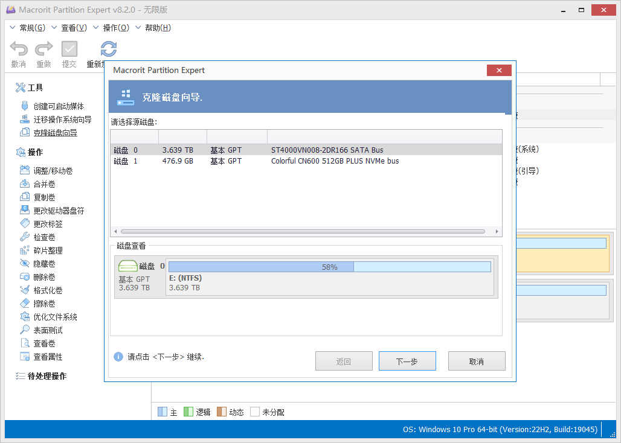Open the 帮助 menu
This screenshot has width=621, height=443.
159,27
